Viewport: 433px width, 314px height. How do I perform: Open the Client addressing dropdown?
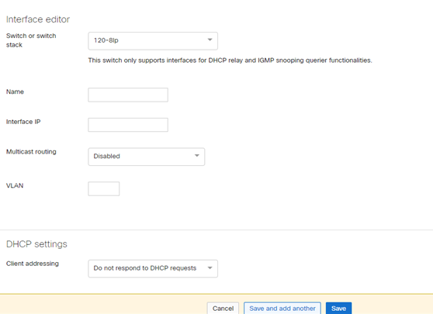pyautogui.click(x=153, y=268)
